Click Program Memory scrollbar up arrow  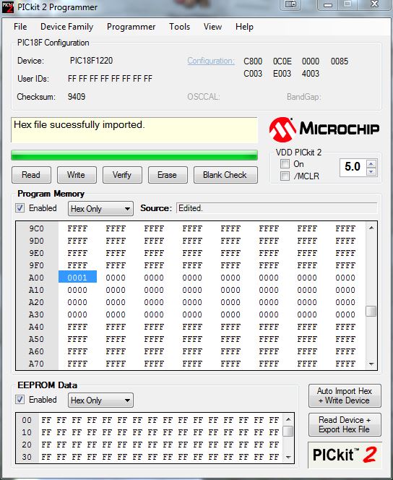371,228
